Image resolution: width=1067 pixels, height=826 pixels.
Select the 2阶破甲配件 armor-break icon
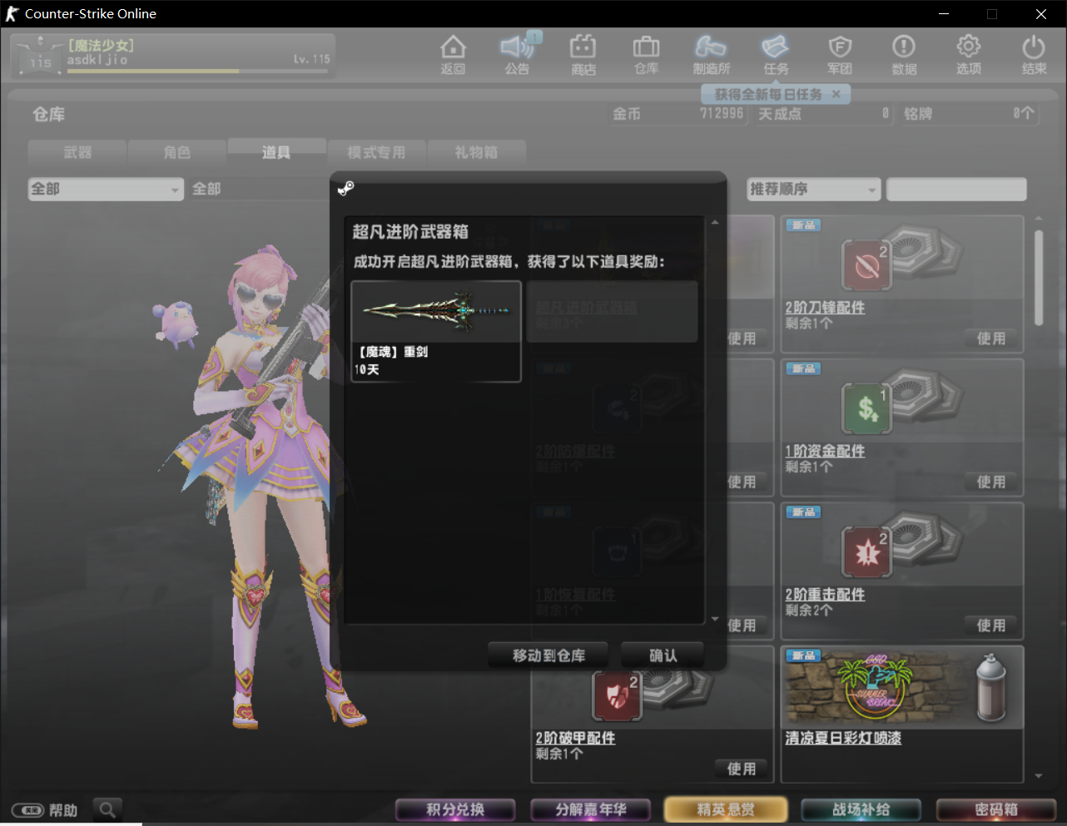(x=616, y=696)
